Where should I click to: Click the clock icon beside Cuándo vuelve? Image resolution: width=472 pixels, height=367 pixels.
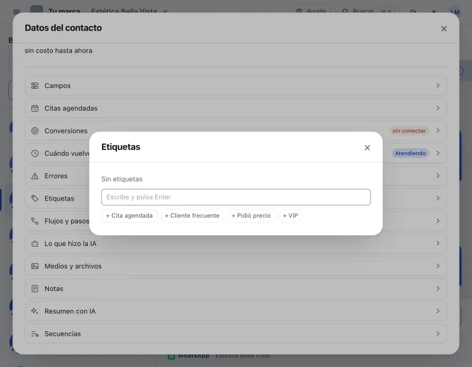[x=35, y=153]
